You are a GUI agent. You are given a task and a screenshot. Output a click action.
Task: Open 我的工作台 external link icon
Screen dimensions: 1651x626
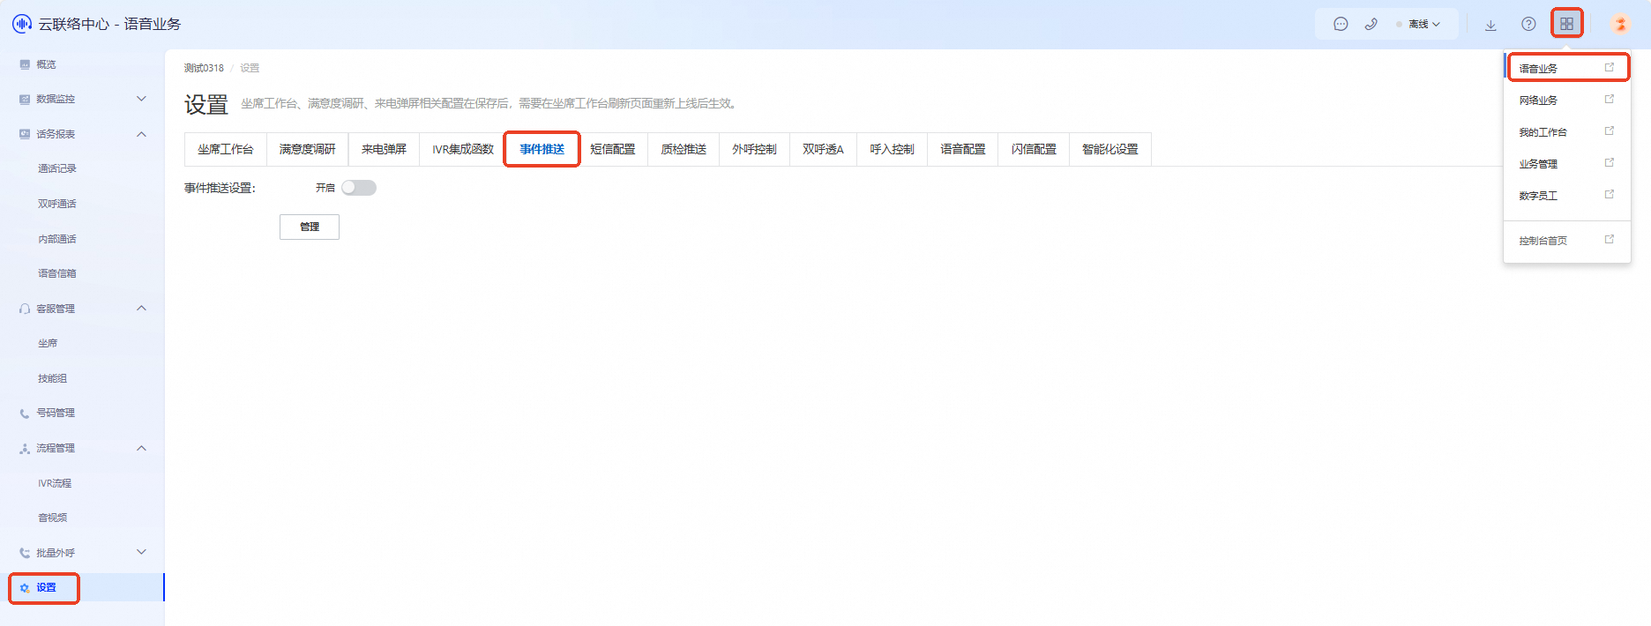tap(1610, 131)
